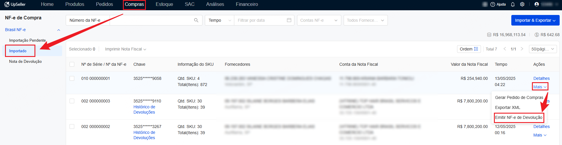Click the Valor da Nota Fiscal header
The image size is (562, 145).
tap(469, 64)
